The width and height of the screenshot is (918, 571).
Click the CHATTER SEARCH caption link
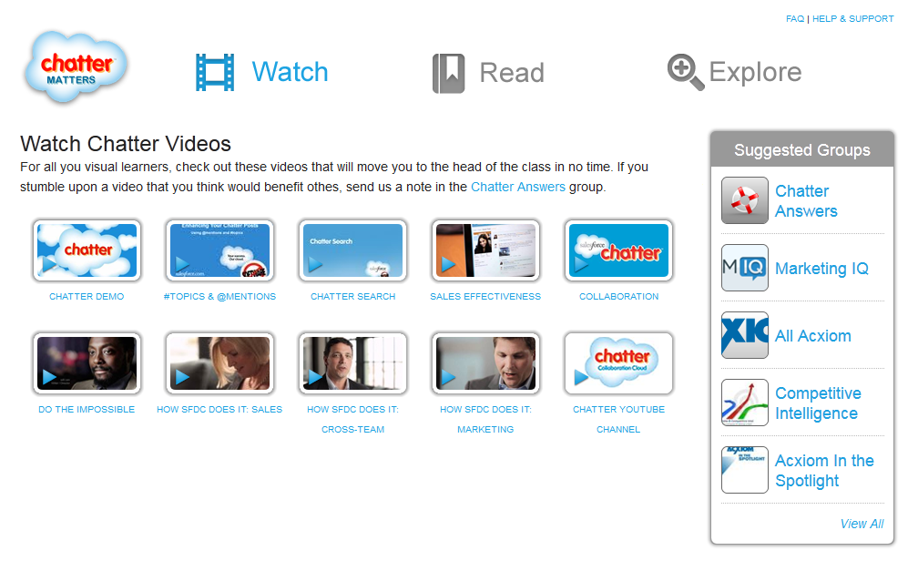pyautogui.click(x=352, y=296)
